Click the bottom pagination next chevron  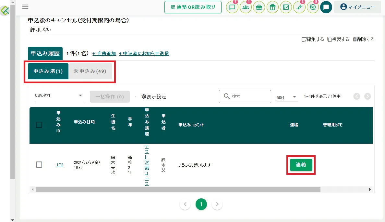pos(217,204)
